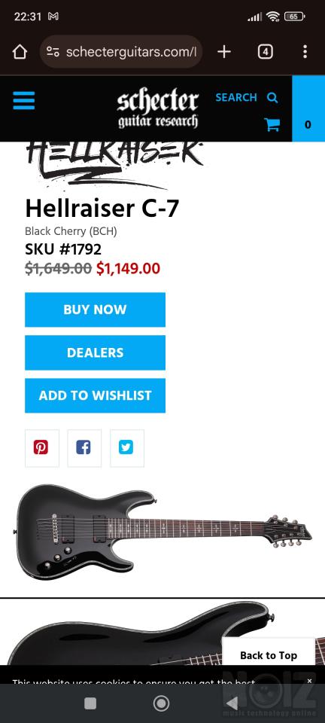
Task: Tap the Android home circle button
Action: [x=161, y=703]
